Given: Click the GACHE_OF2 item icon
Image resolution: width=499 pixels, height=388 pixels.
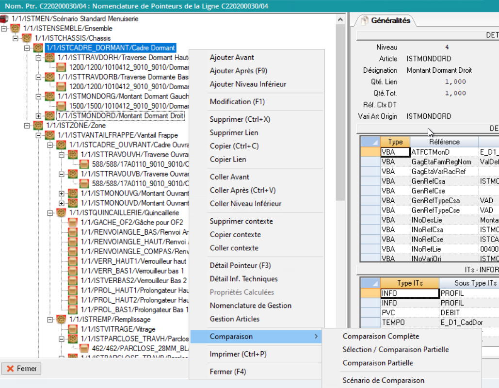Looking at the screenshot, I should tap(73, 223).
